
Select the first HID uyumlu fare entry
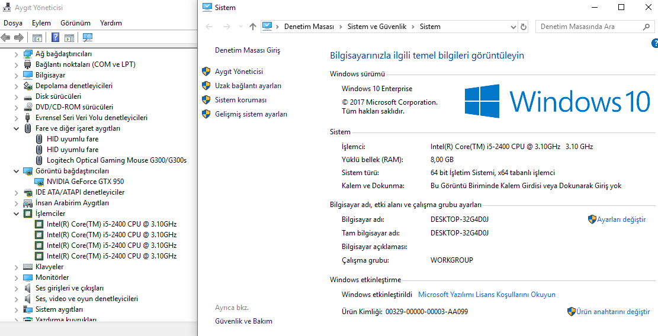[x=73, y=139]
